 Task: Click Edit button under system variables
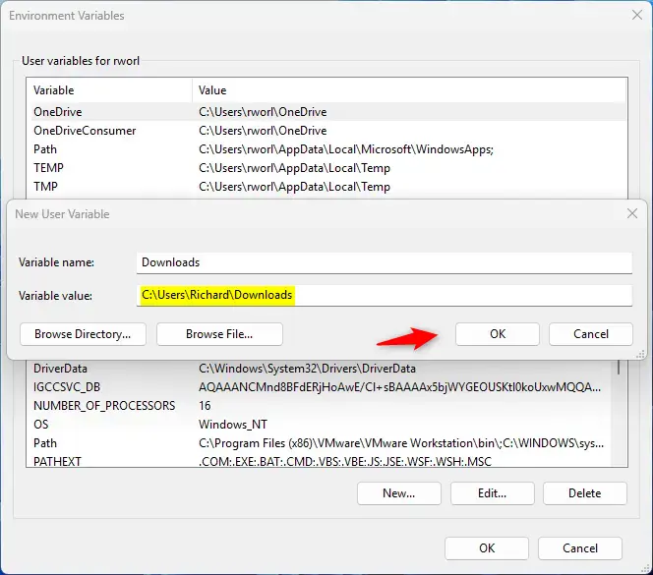tap(492, 493)
